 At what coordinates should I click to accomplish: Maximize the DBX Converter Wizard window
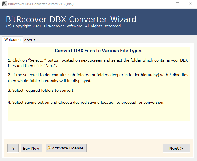click(177, 4)
